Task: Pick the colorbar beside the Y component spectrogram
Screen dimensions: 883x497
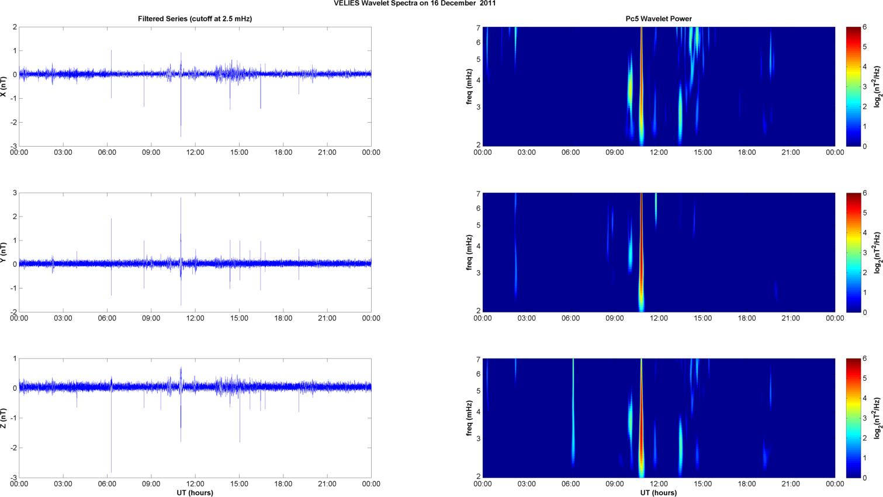Action: (853, 252)
